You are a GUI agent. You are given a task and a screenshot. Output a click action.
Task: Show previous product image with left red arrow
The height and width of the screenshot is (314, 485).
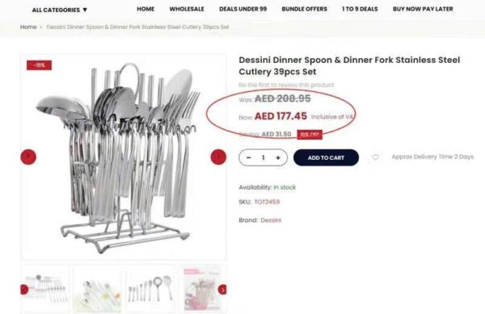[28, 157]
